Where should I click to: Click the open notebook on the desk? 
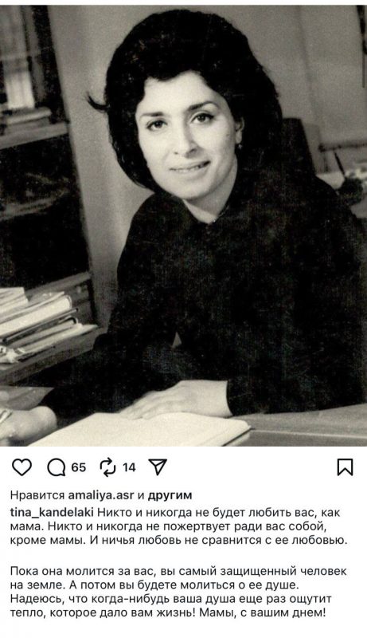142,431
